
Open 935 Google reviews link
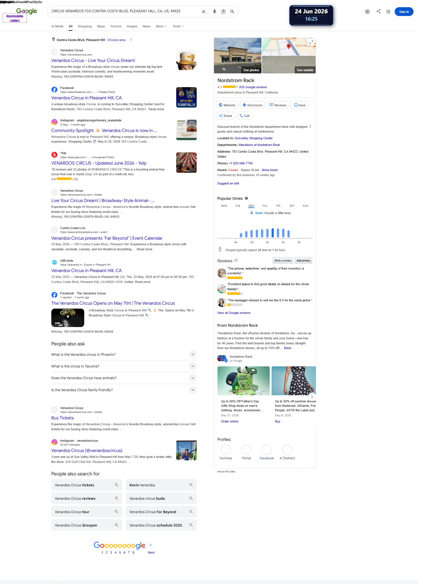click(x=253, y=87)
